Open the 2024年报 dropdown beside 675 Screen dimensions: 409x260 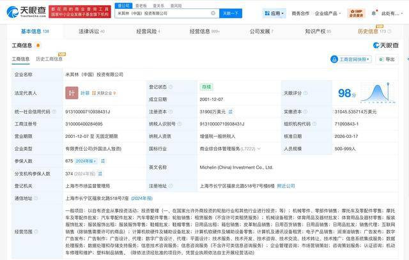tap(88, 162)
